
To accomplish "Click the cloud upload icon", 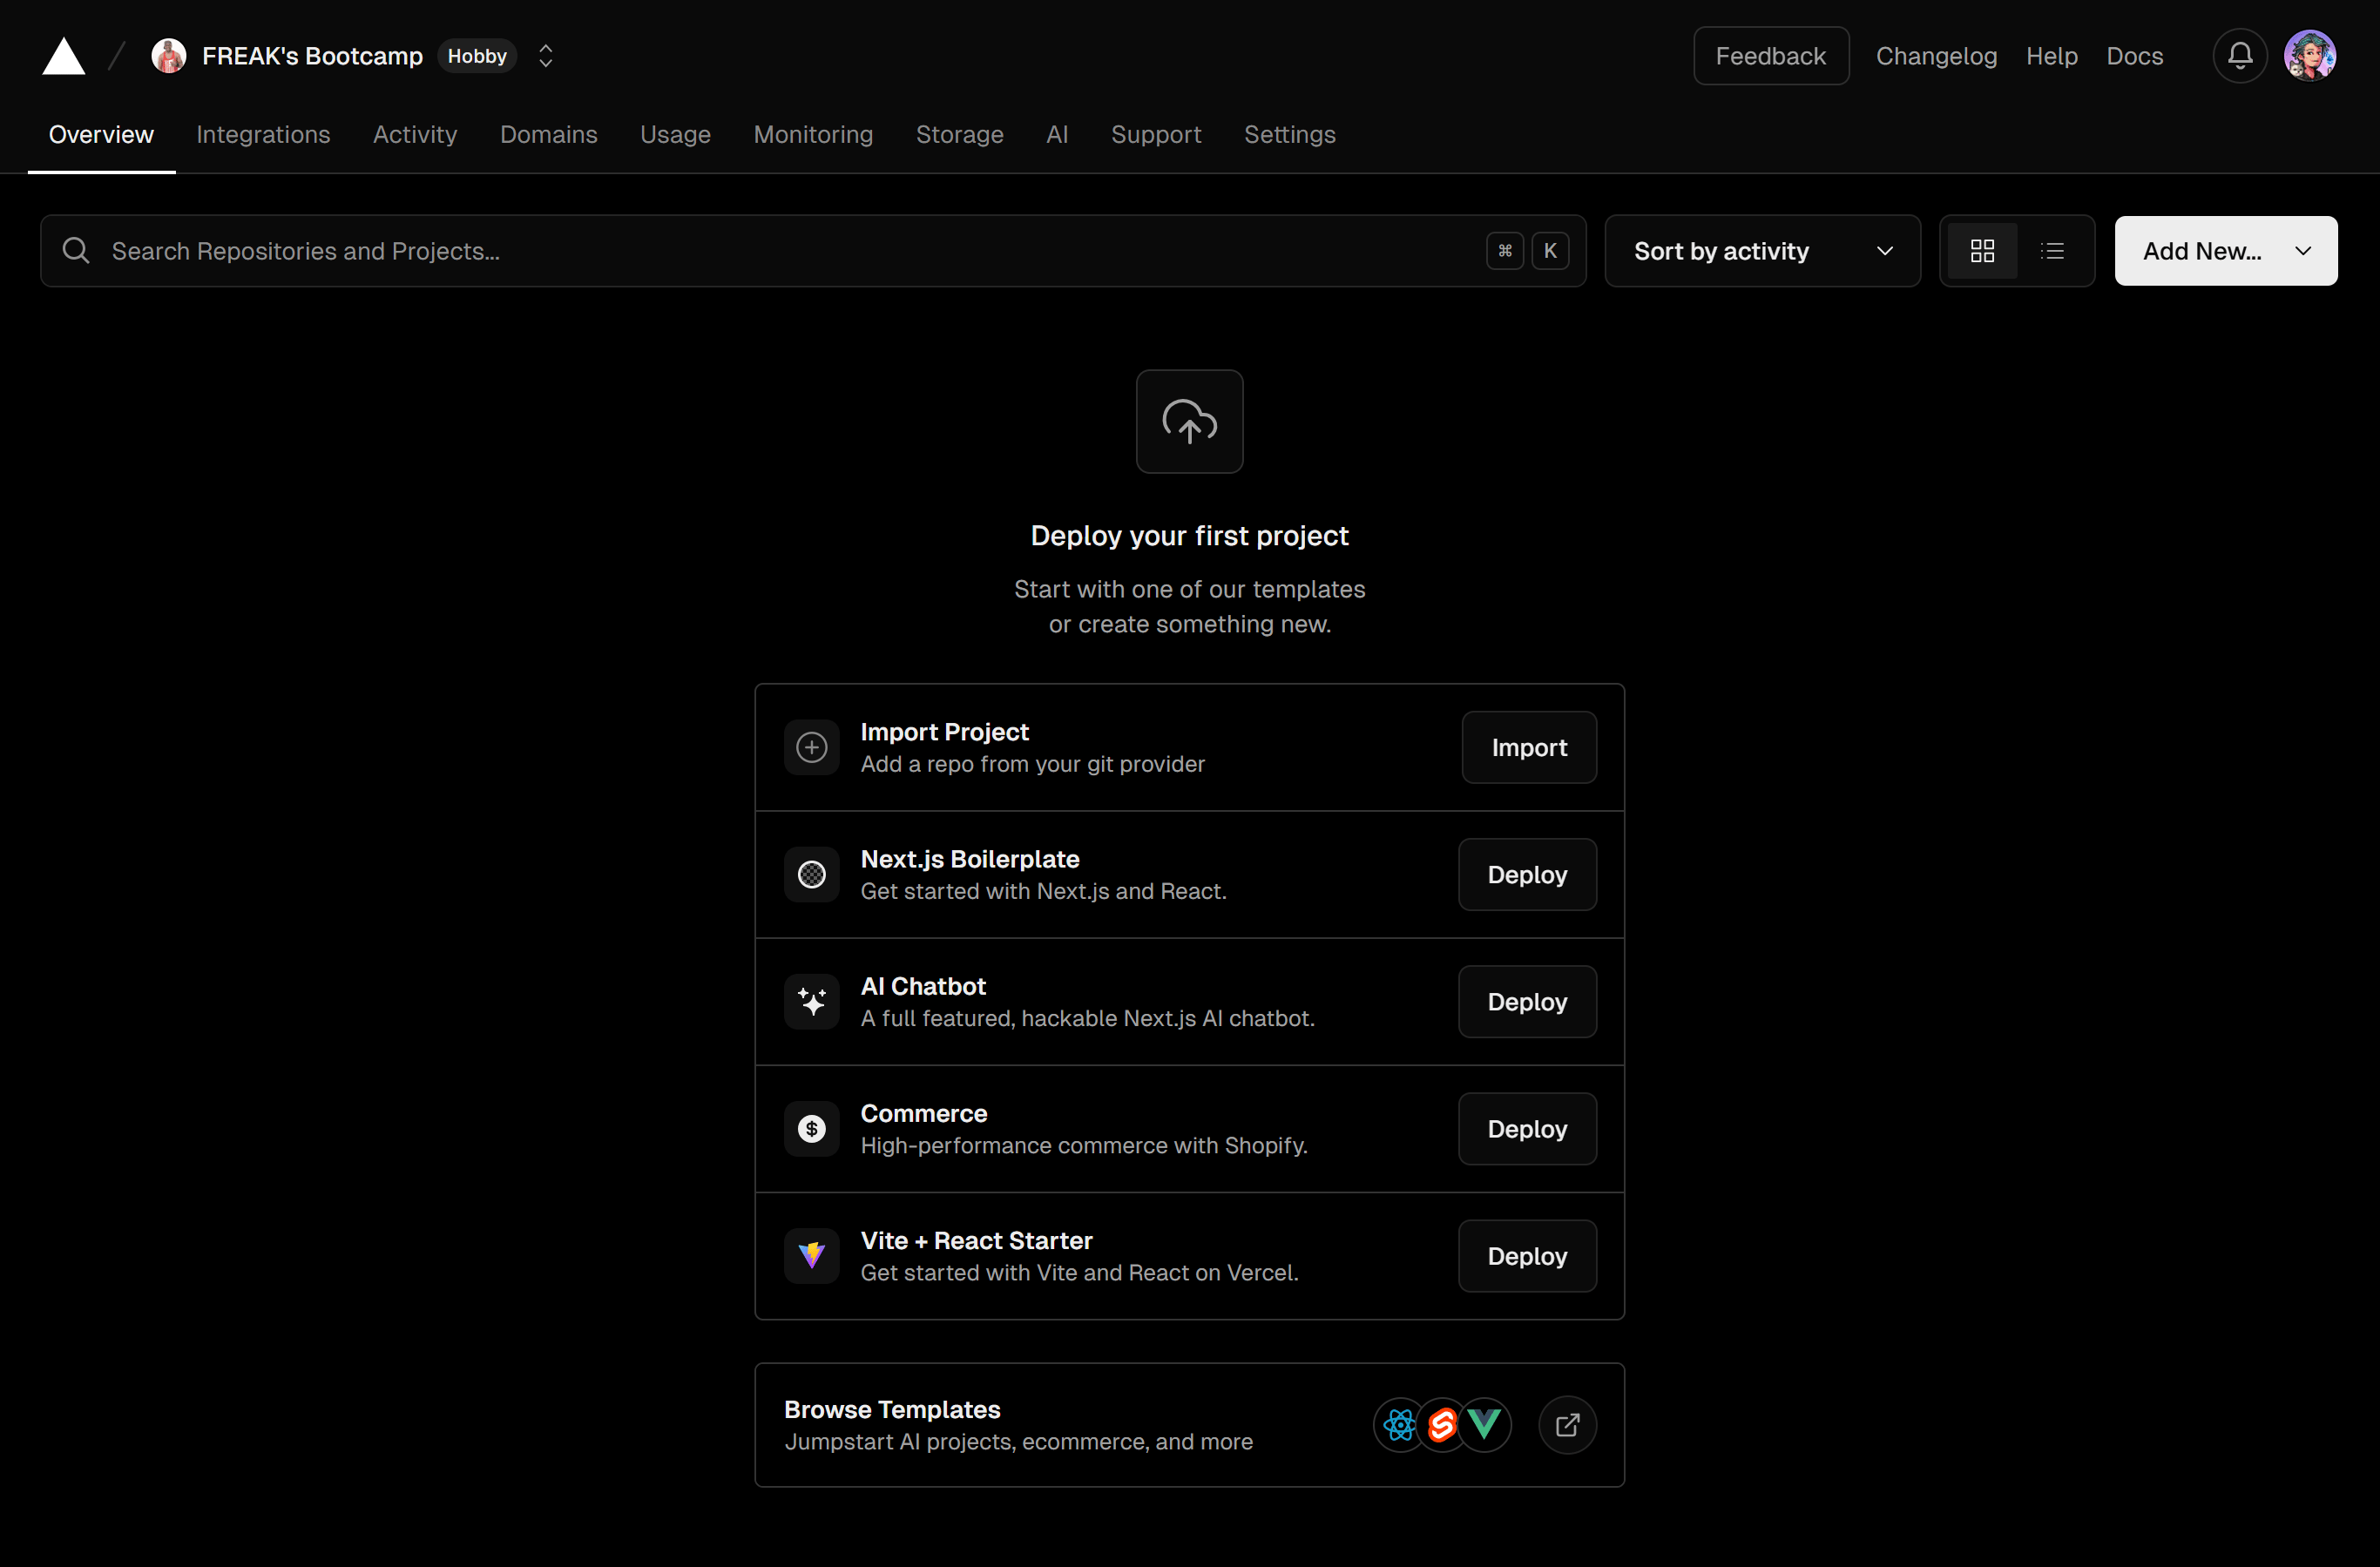I will pyautogui.click(x=1189, y=422).
